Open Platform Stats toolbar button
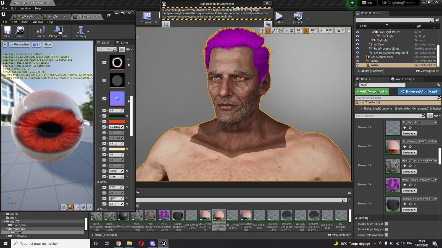Image resolution: width=442 pixels, height=248 pixels. tap(58, 32)
